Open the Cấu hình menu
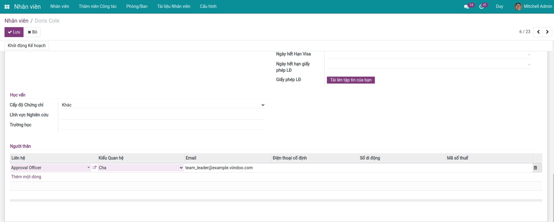Screen dimensions: 554x222 (208, 6)
